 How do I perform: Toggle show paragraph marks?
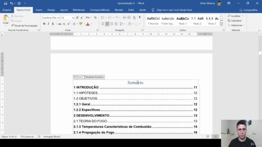tap(140, 18)
